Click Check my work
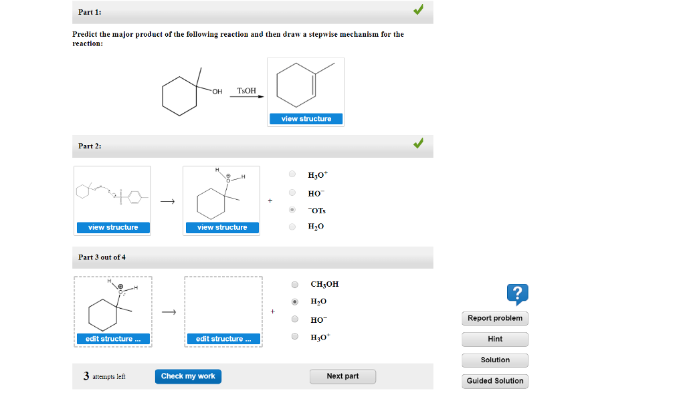 [188, 376]
